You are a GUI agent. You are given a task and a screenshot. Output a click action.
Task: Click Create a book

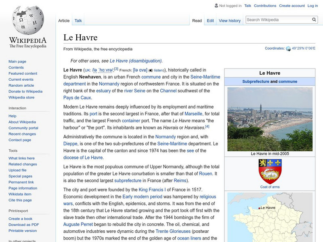[x=21, y=219]
